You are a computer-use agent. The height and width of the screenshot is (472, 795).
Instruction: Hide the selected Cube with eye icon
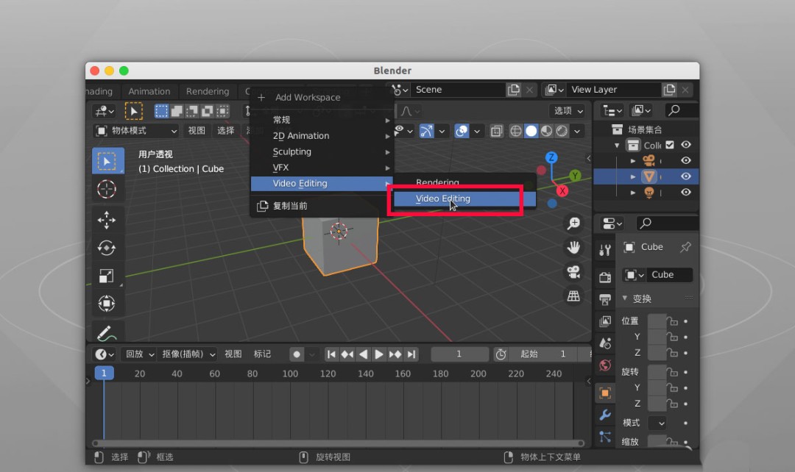685,176
